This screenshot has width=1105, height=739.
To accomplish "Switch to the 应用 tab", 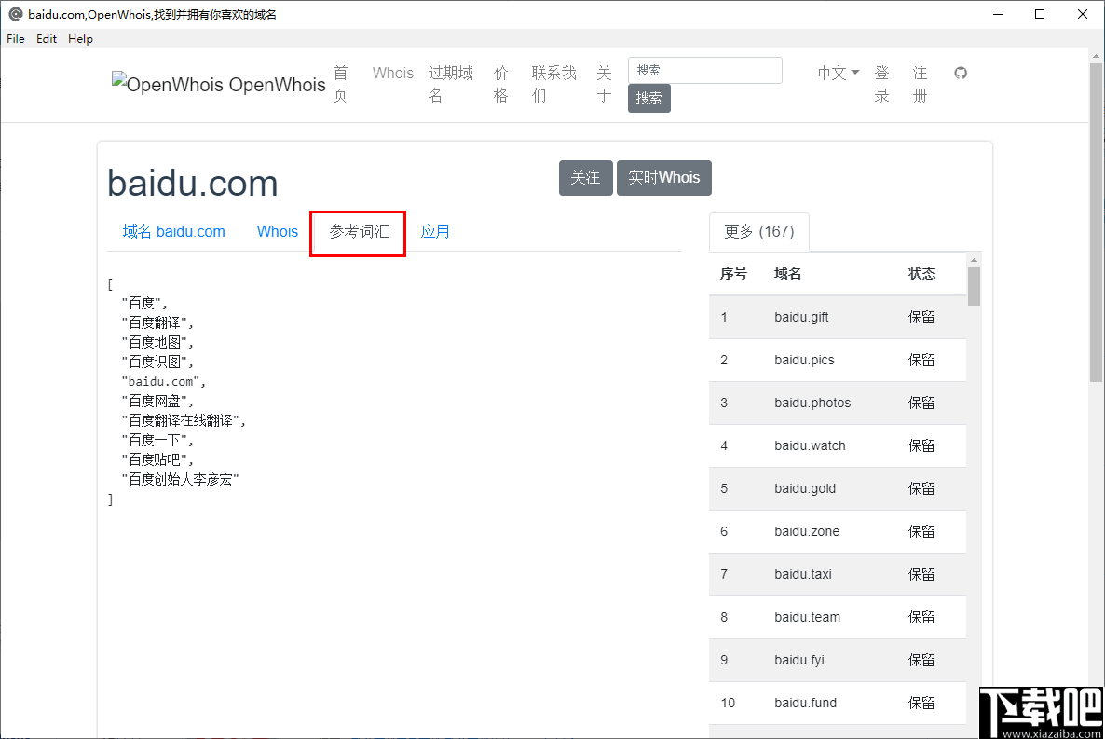I will [x=434, y=231].
